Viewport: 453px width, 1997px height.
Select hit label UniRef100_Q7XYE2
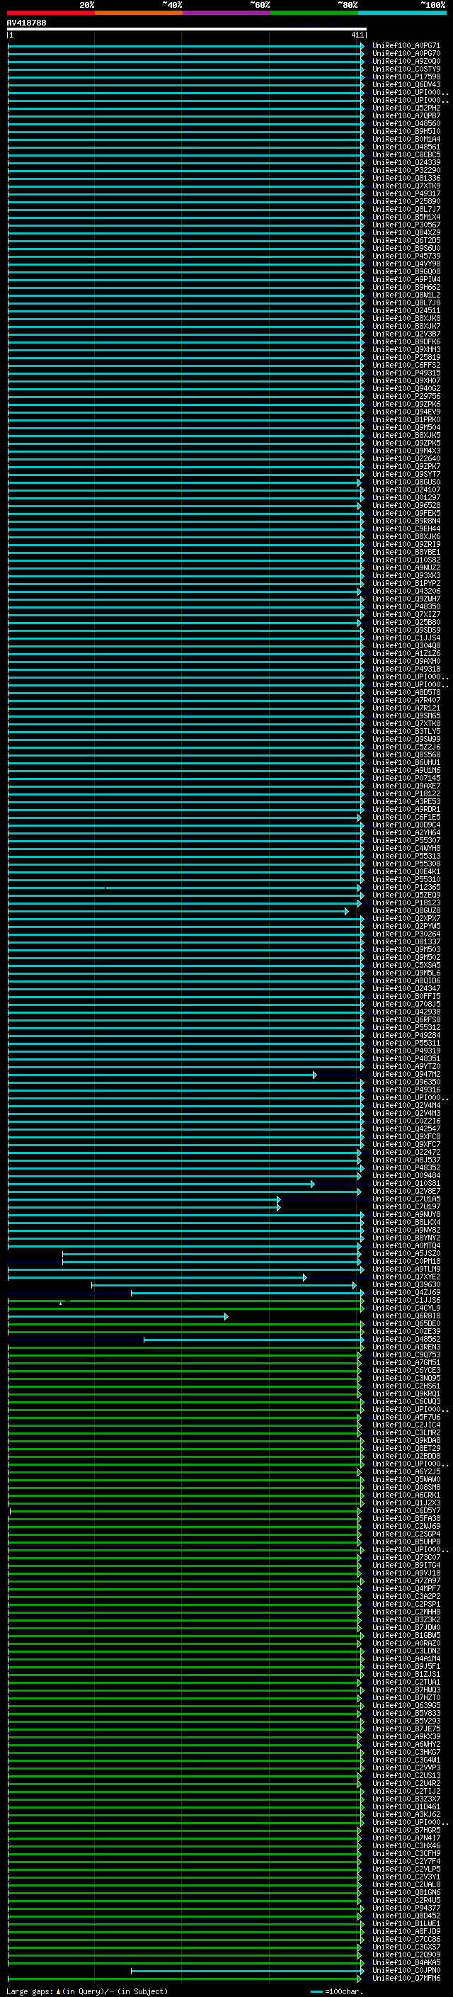(x=406, y=1277)
